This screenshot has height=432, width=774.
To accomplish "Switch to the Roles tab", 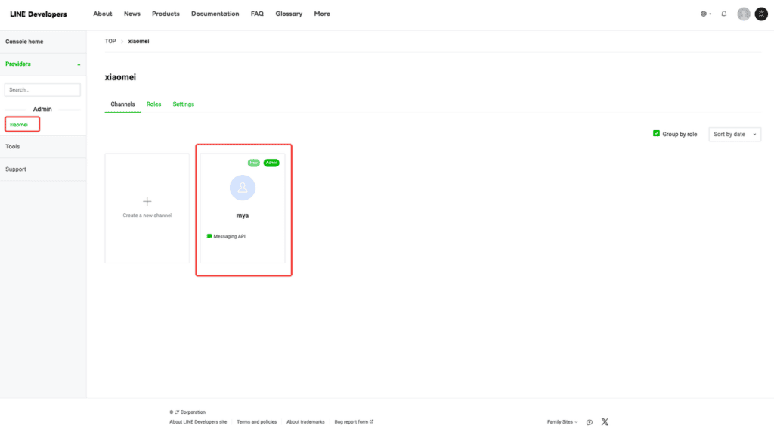I will [x=154, y=104].
